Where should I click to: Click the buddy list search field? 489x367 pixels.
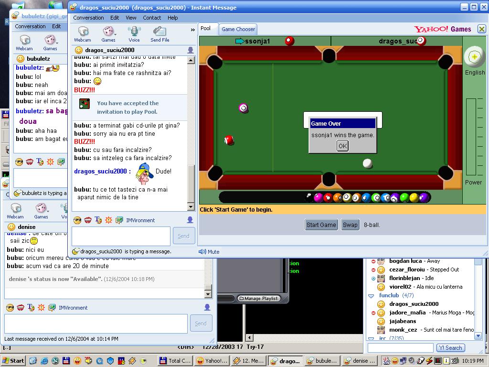[x=401, y=348]
